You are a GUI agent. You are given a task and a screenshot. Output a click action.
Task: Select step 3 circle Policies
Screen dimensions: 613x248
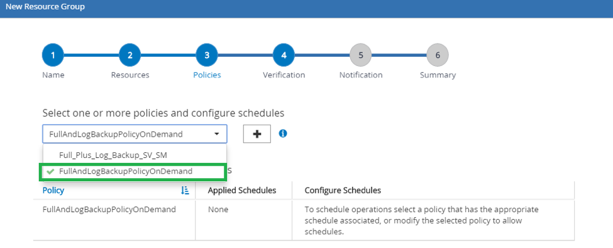point(207,55)
